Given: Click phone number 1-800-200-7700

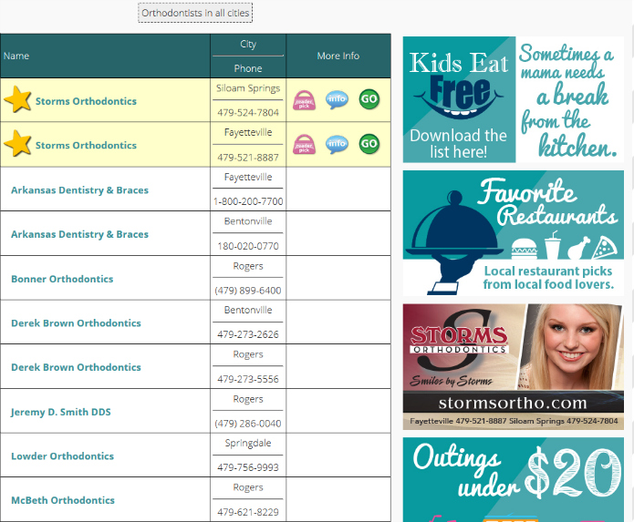Looking at the screenshot, I should [x=248, y=201].
